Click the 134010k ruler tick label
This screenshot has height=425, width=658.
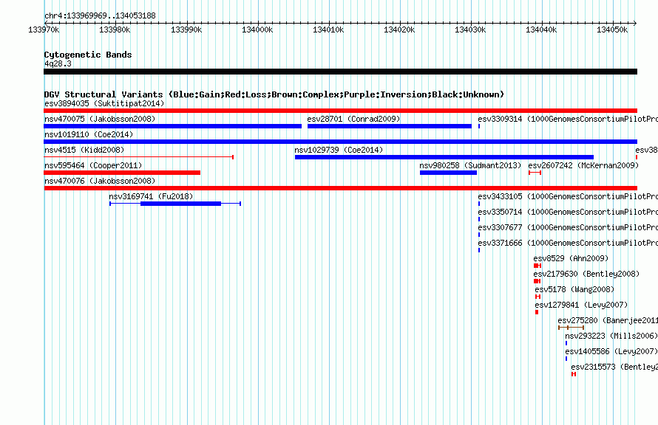(x=328, y=30)
